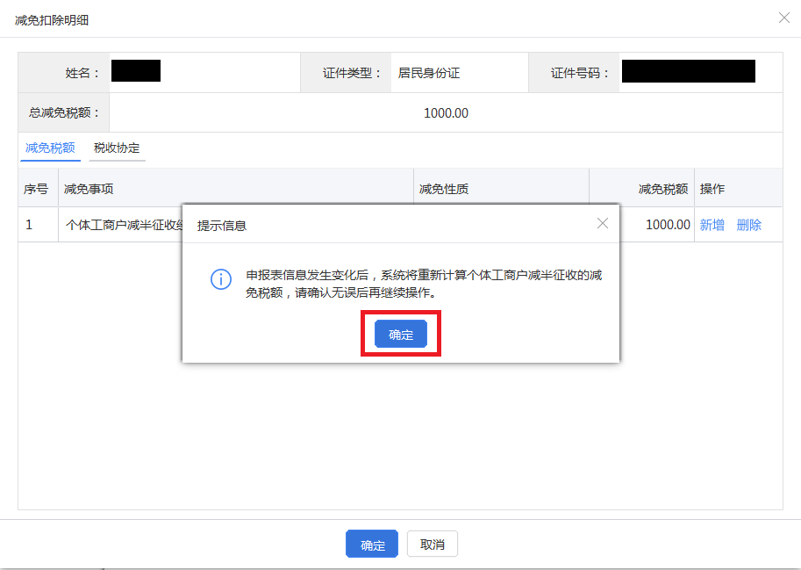The width and height of the screenshot is (801, 570).
Task: Click the 序号 column header
Action: 36,187
